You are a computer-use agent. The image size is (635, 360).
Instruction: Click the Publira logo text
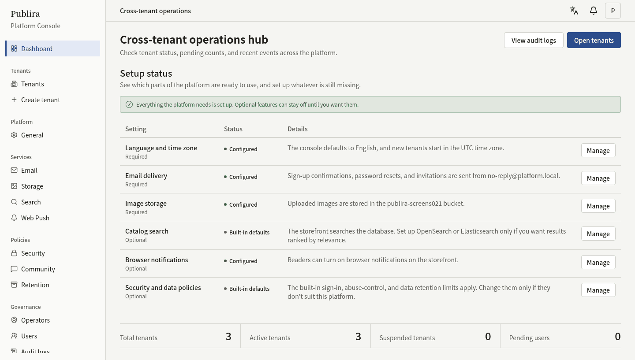[25, 14]
